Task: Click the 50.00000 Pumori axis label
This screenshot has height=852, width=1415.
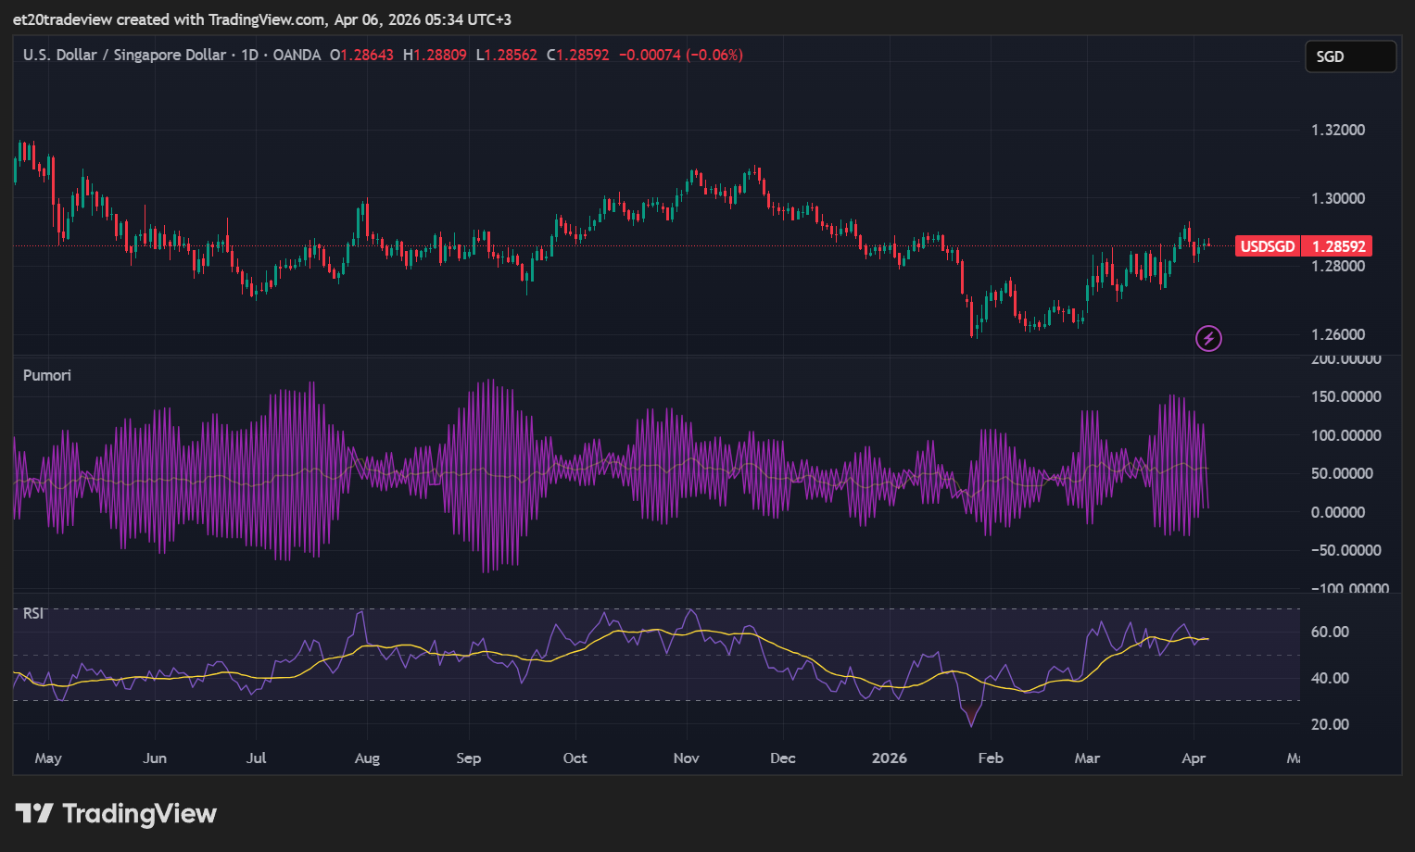Action: (1342, 473)
